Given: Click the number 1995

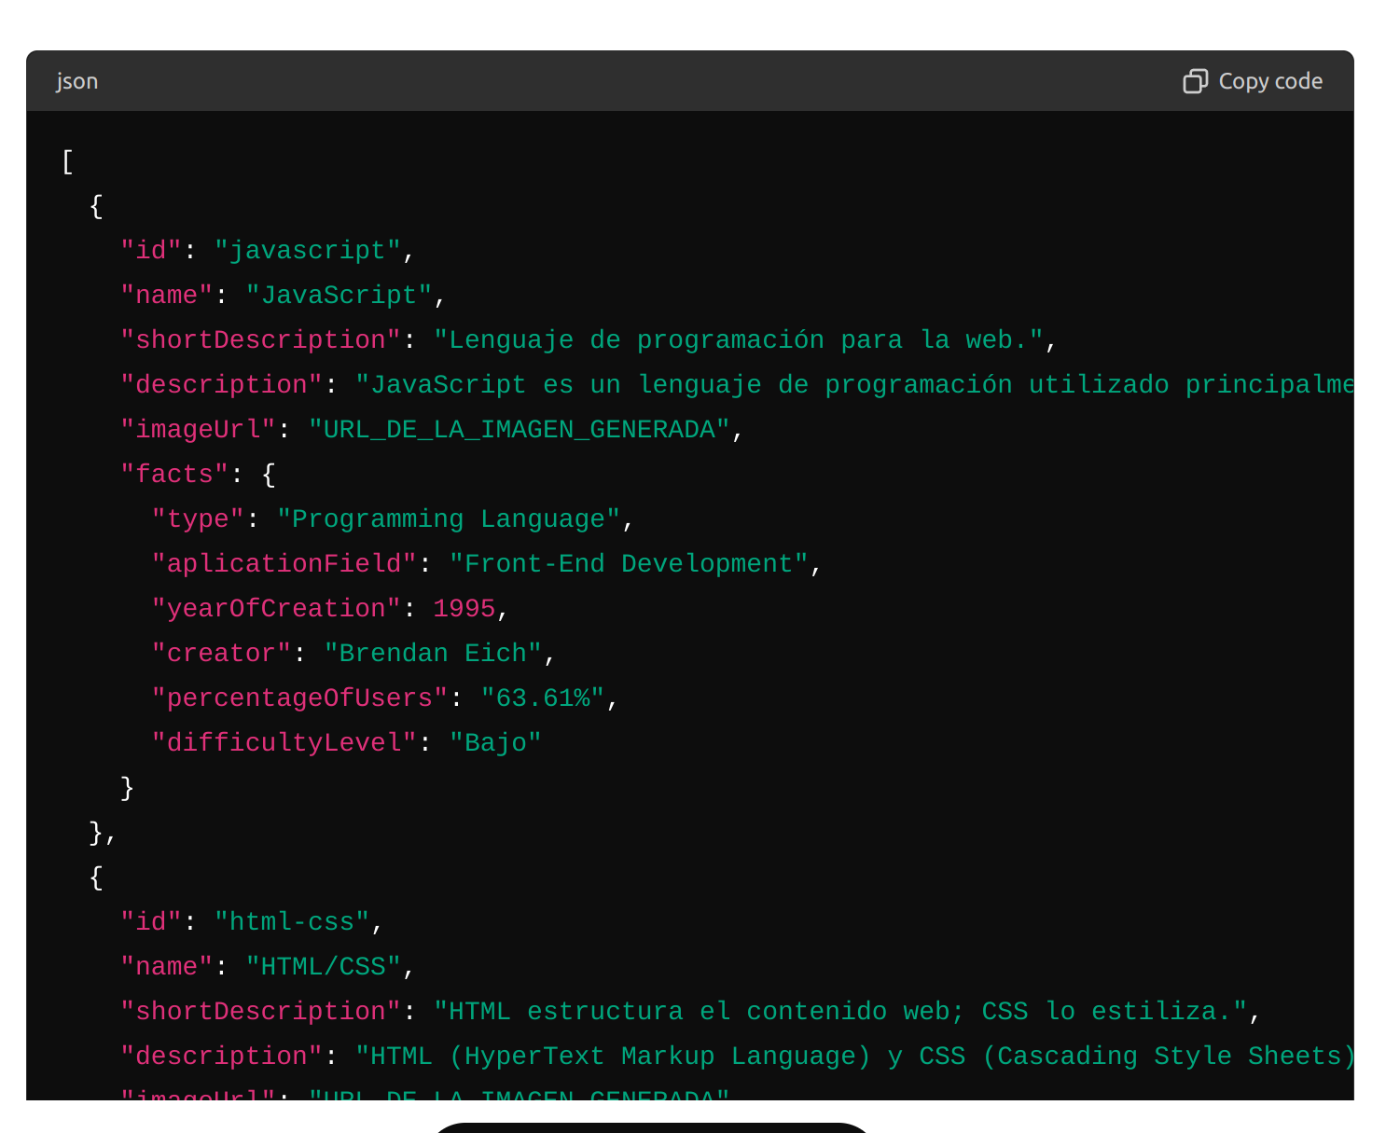Looking at the screenshot, I should [x=464, y=609].
